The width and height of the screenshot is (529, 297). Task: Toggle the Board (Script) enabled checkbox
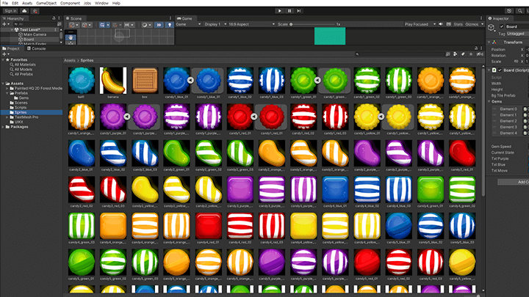(x=500, y=70)
